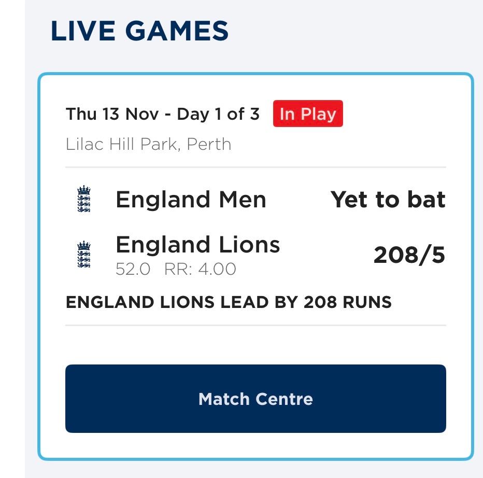
Task: Tap the Lilac Hill Park, Perth venue
Action: click(149, 144)
